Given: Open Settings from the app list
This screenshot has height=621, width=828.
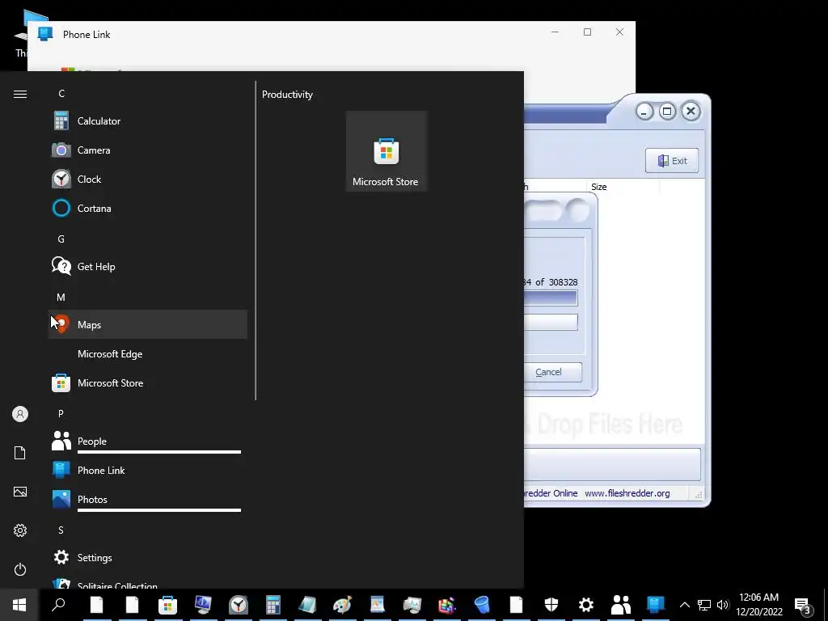Looking at the screenshot, I should tap(147, 558).
